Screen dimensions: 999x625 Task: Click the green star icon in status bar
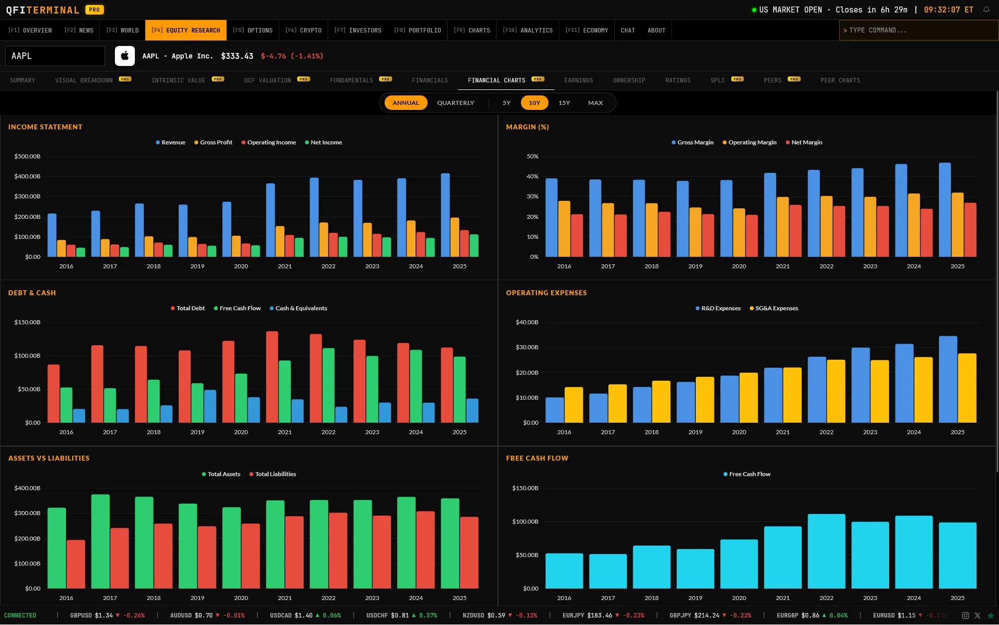[x=991, y=616]
